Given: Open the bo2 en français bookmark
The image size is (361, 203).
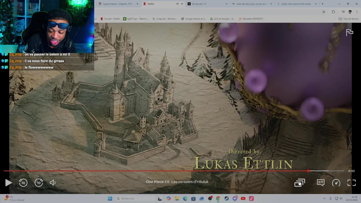Looking at the screenshot, I should (223, 19).
